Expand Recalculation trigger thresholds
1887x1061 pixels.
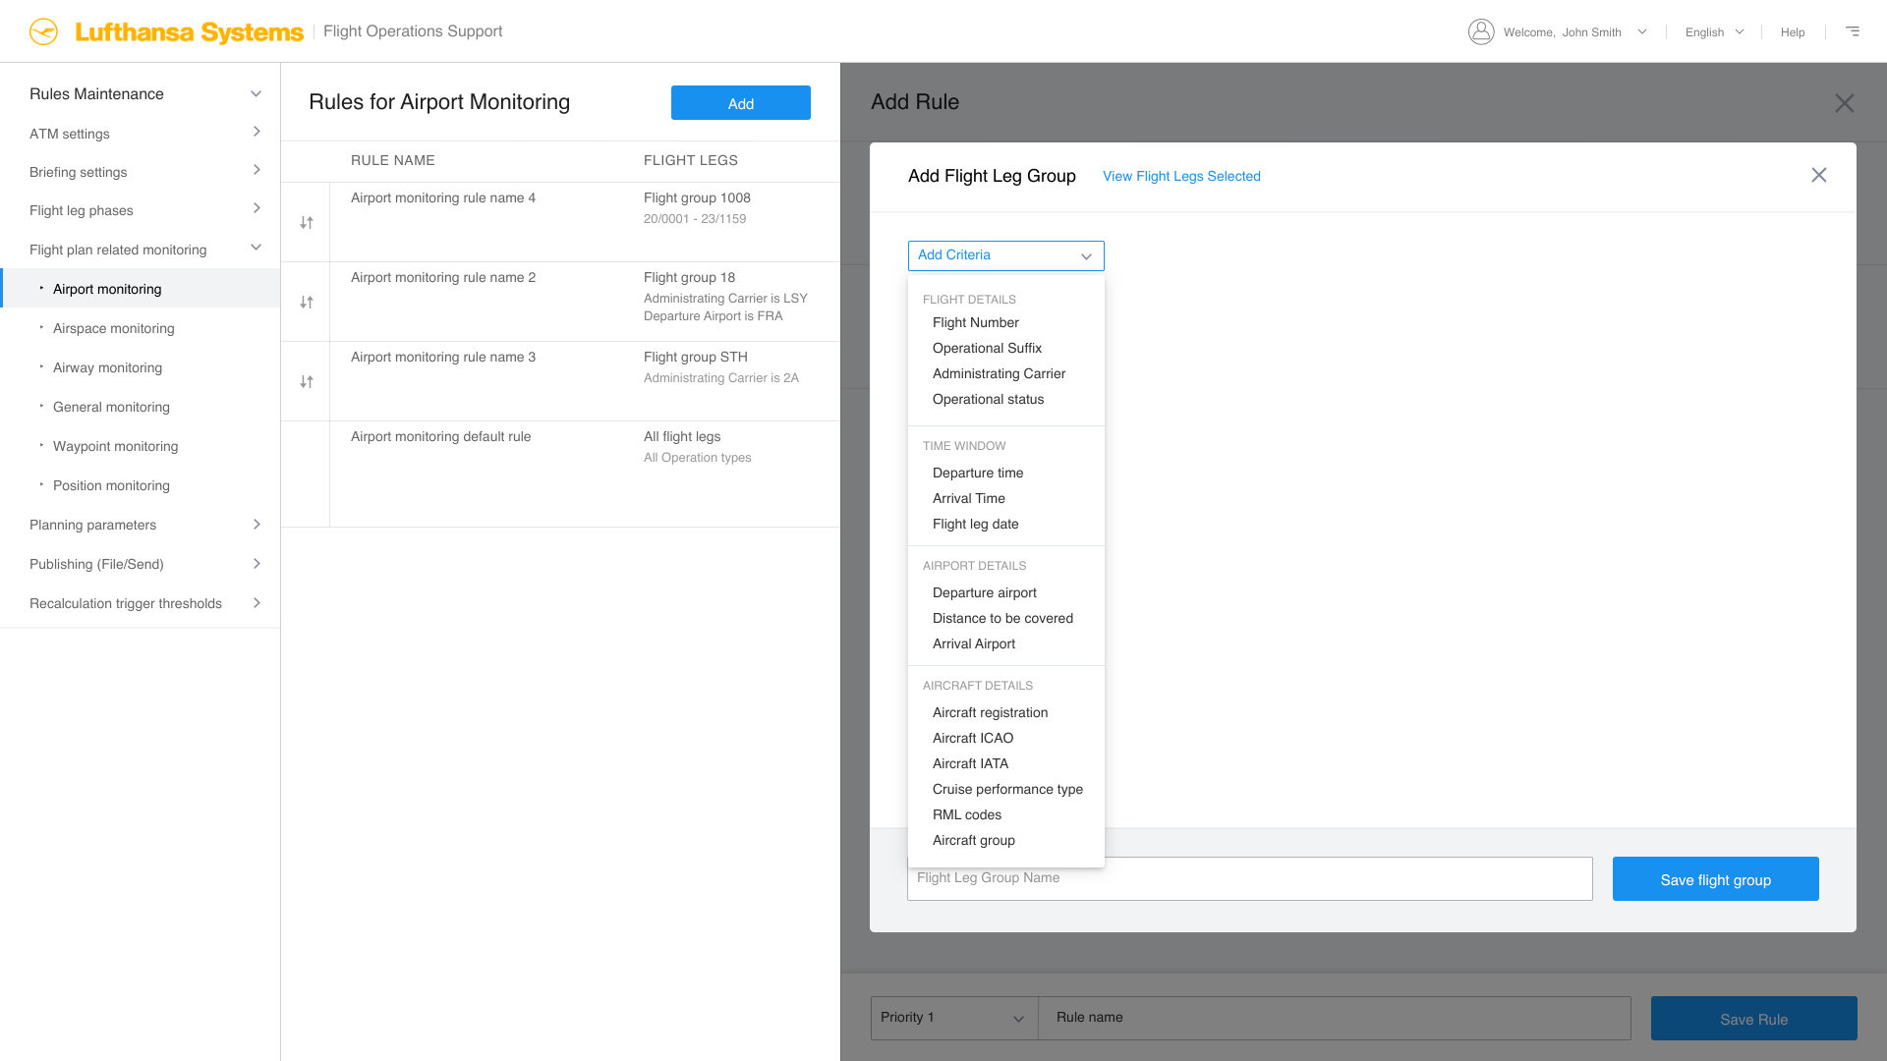[x=257, y=603]
